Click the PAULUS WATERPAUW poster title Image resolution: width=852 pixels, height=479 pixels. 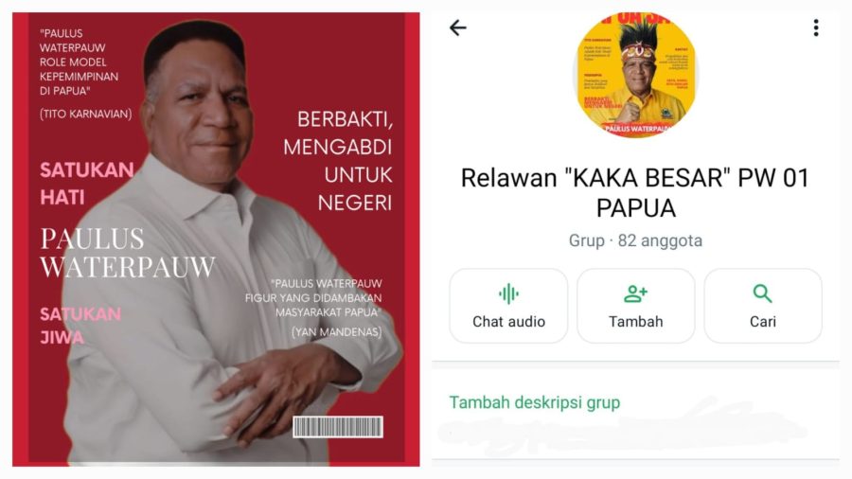(x=128, y=253)
